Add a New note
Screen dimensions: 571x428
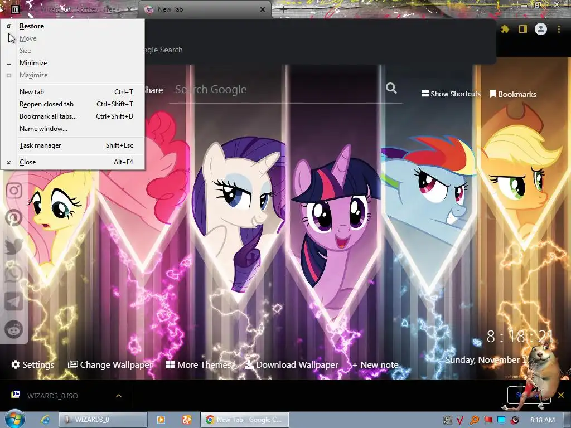(x=375, y=364)
